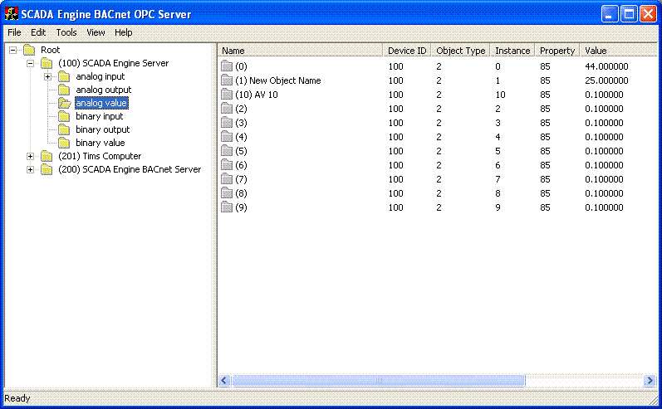Click the value 25.000000
The height and width of the screenshot is (409, 662).
[606, 80]
